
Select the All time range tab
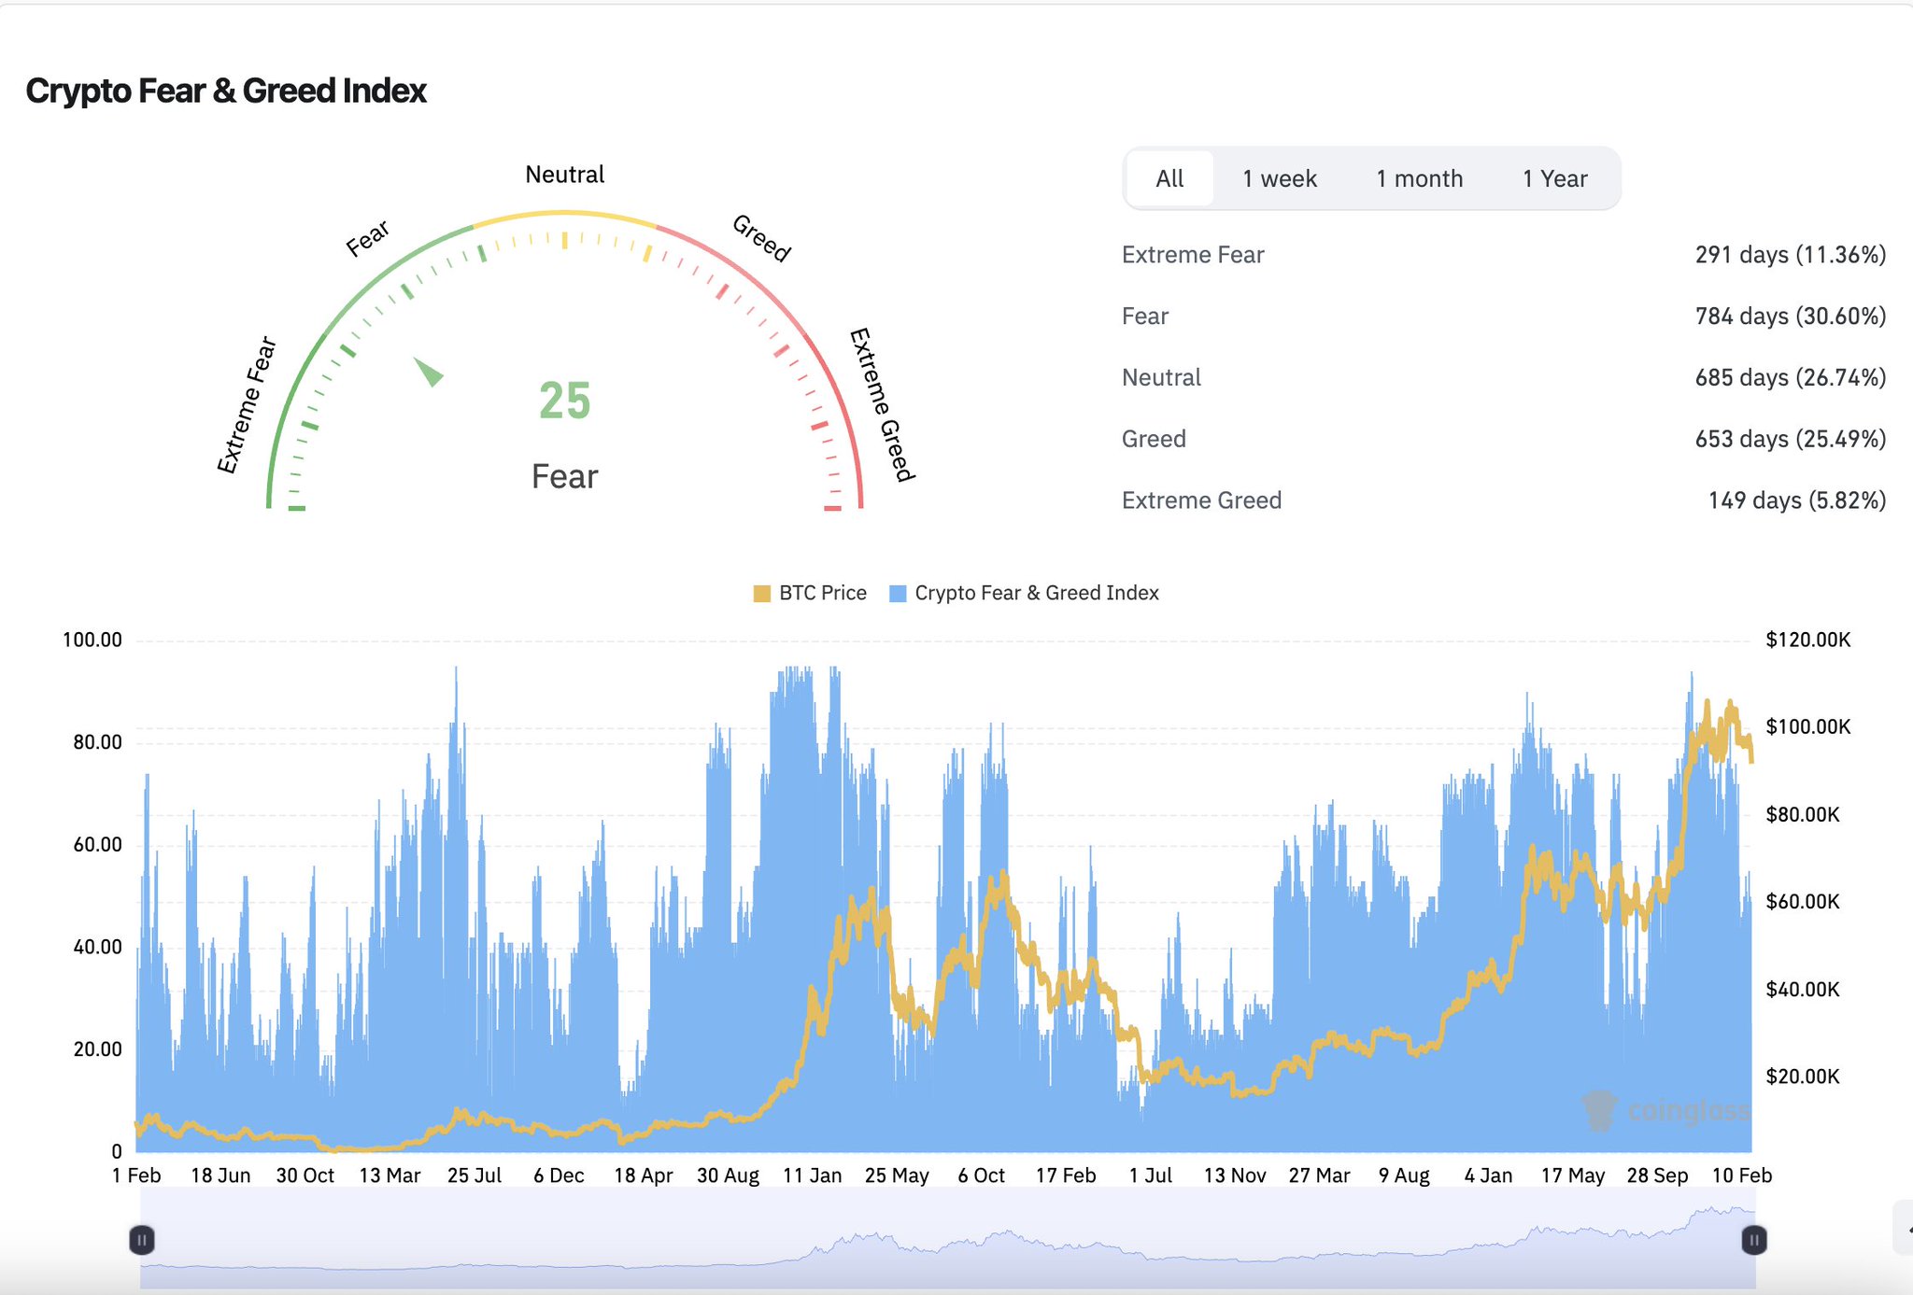point(1169,178)
